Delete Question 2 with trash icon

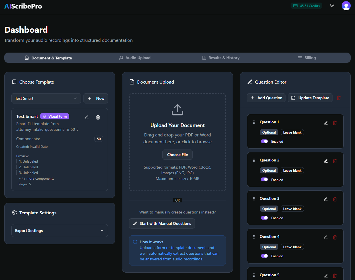click(335, 161)
